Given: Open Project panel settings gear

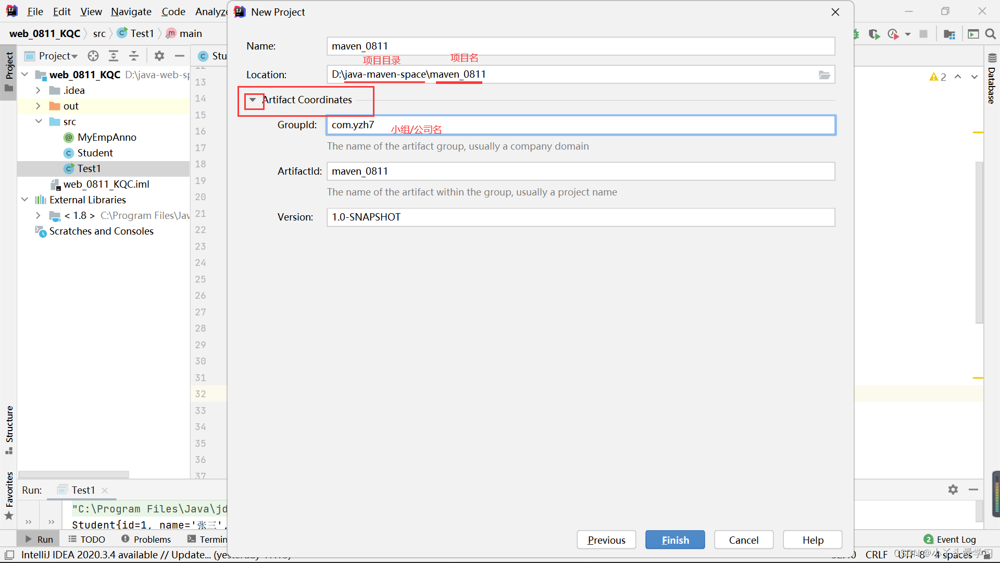Looking at the screenshot, I should tap(159, 56).
